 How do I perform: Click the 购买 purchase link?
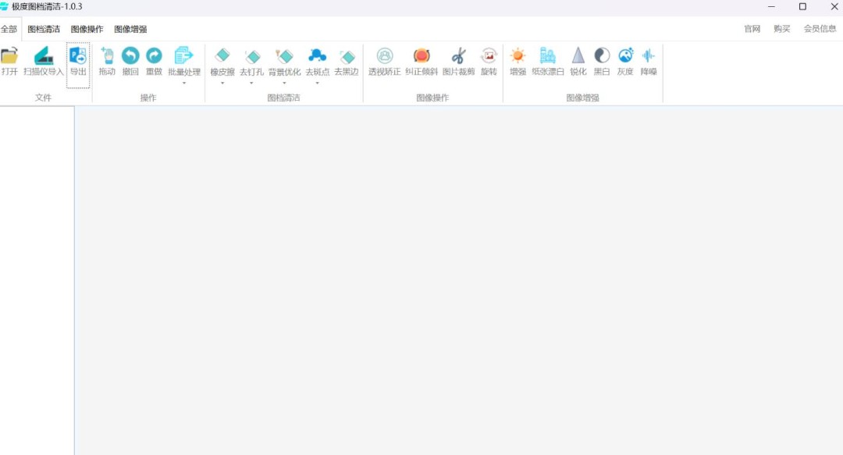coord(781,29)
